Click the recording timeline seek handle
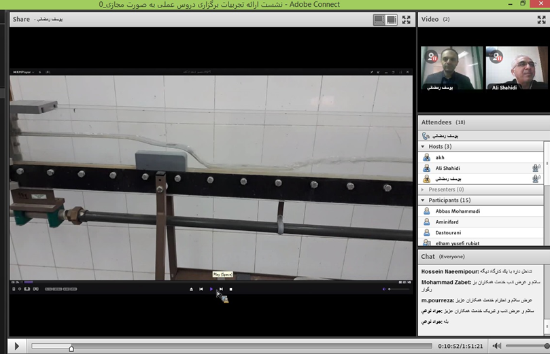Viewport: 550px width, 354px height. point(71,348)
